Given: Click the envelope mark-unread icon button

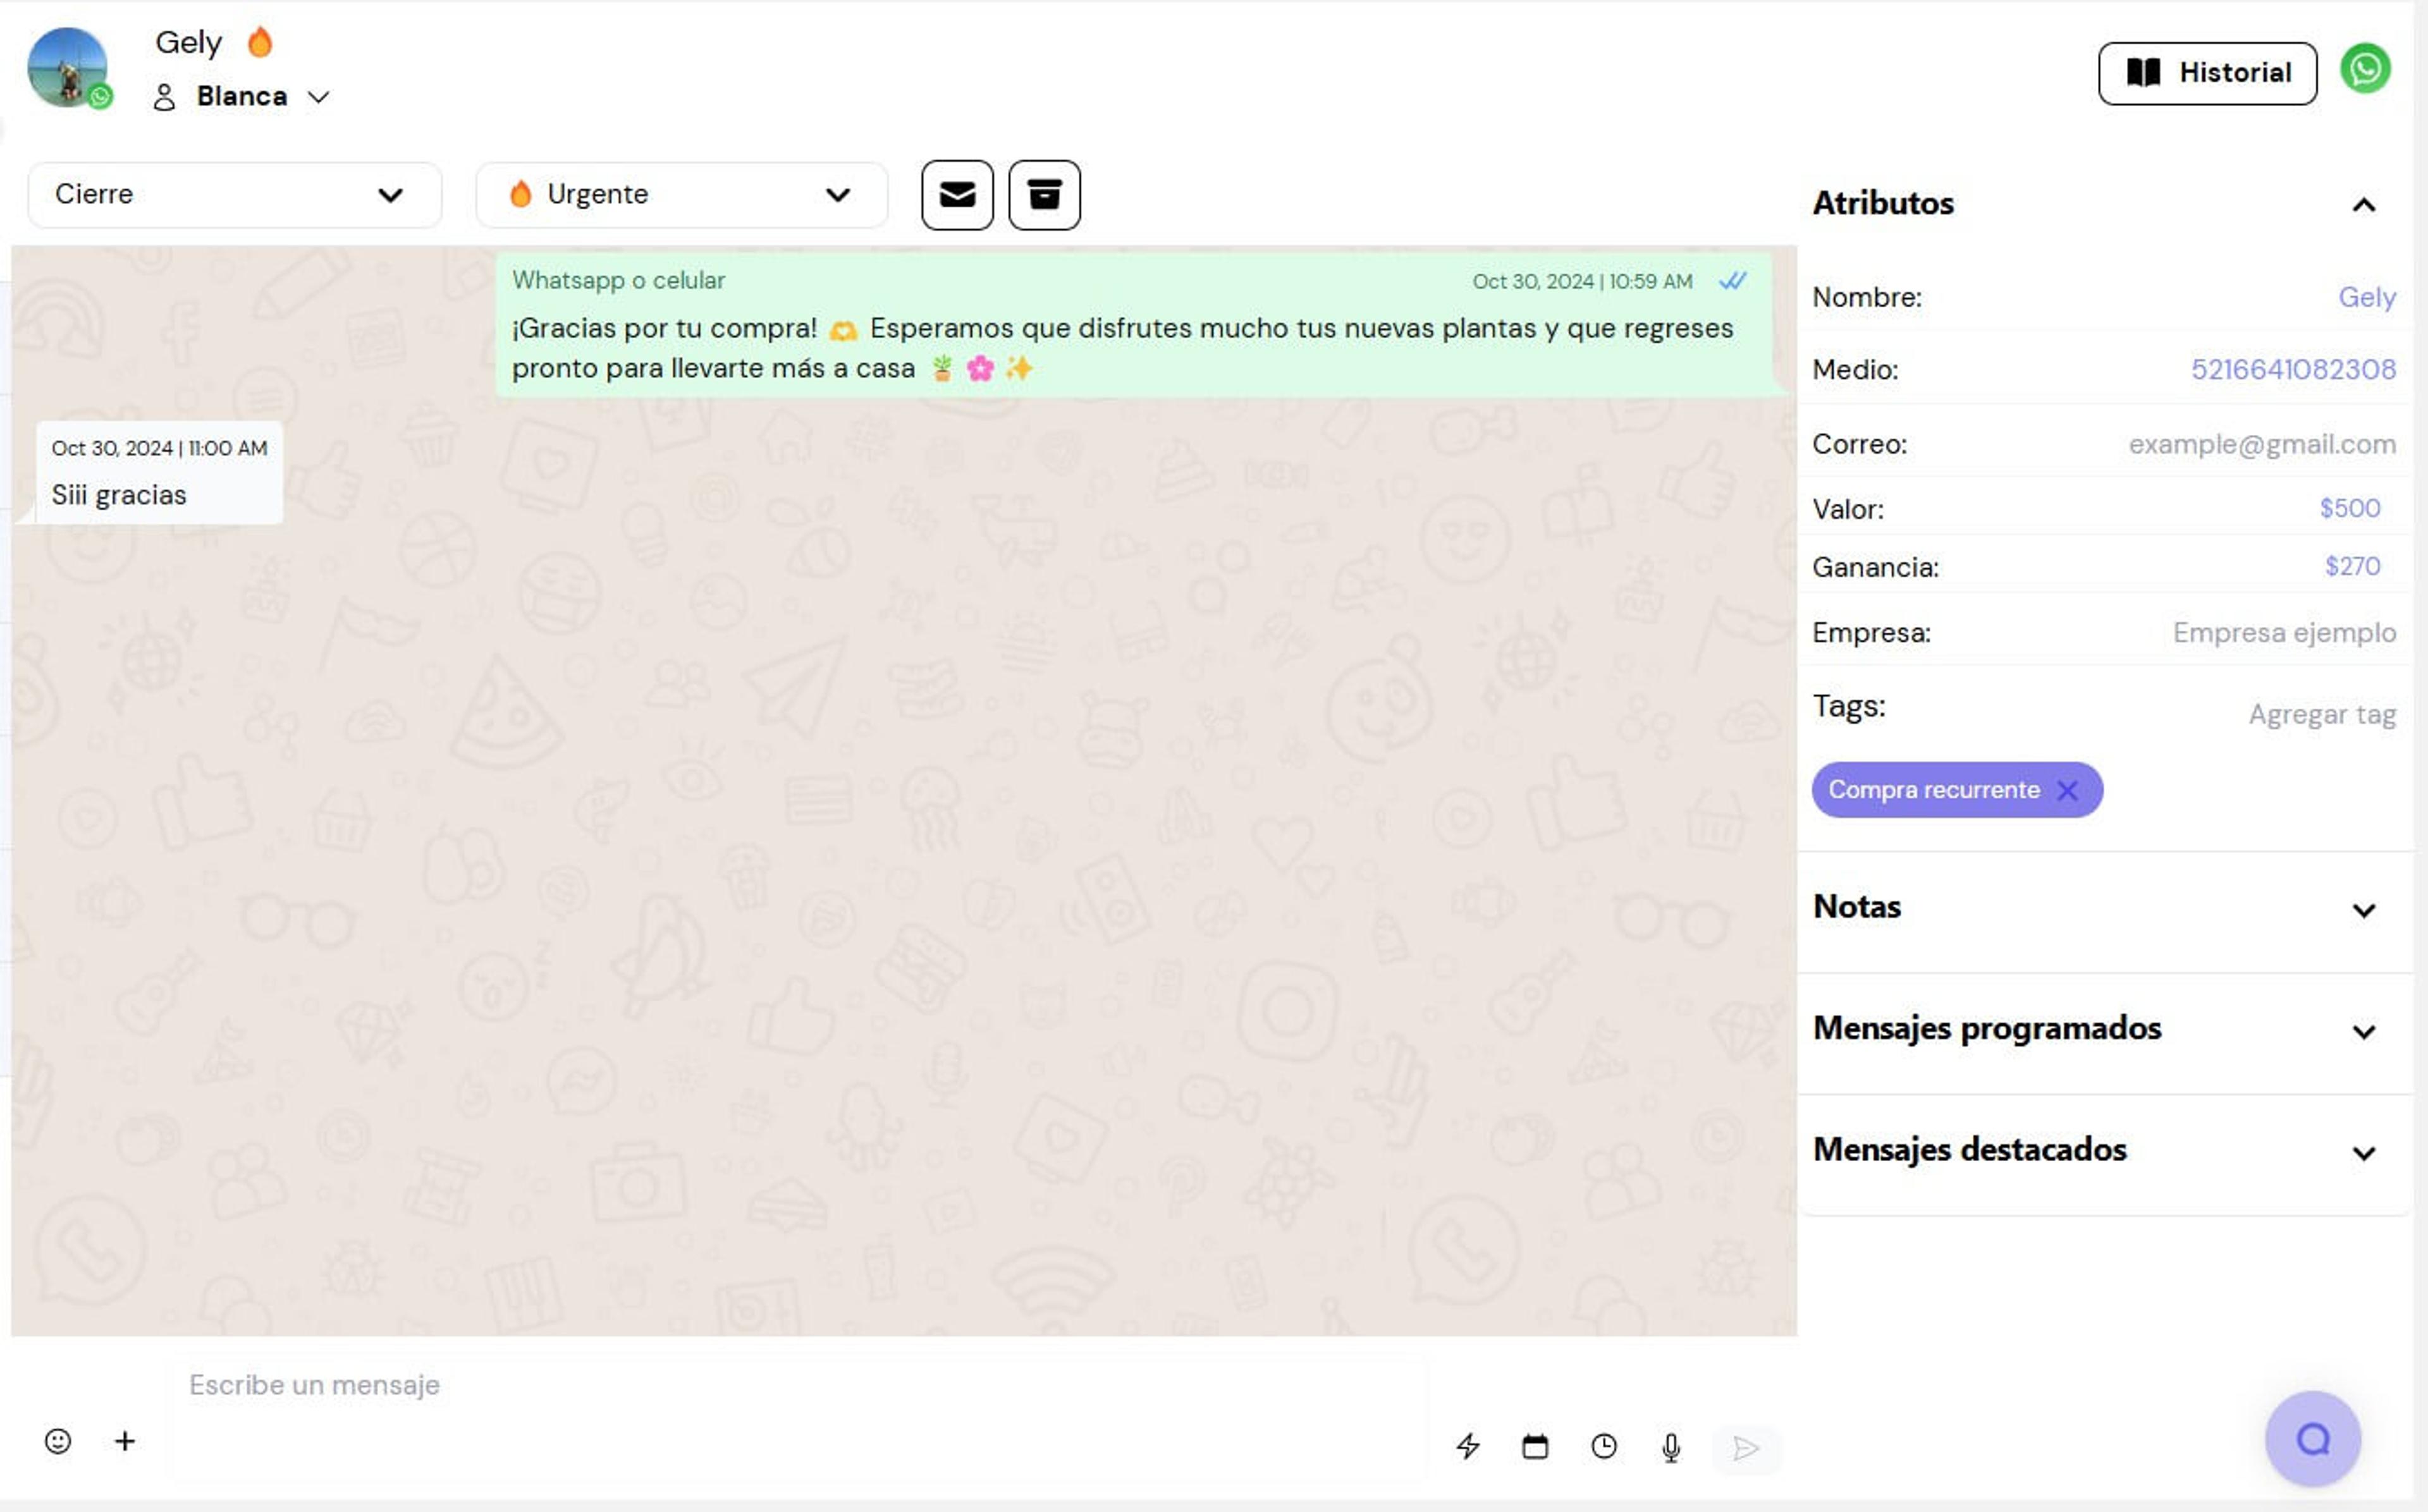Looking at the screenshot, I should (x=957, y=195).
